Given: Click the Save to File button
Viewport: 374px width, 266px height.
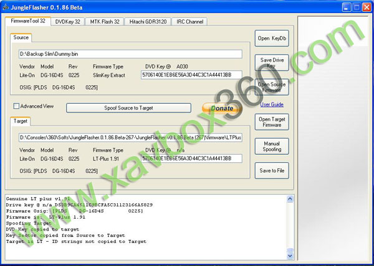Looking at the screenshot, I should (272, 170).
